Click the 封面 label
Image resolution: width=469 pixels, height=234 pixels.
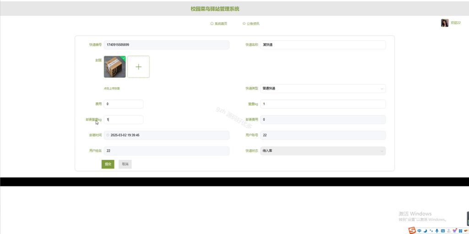coord(99,60)
